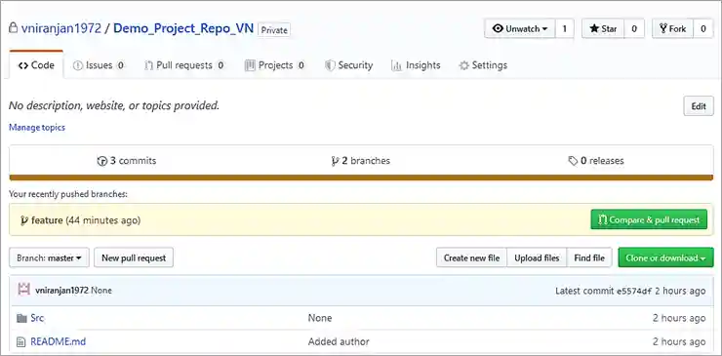Click the eye icon in Unwatch button
The width and height of the screenshot is (722, 356).
click(x=498, y=28)
